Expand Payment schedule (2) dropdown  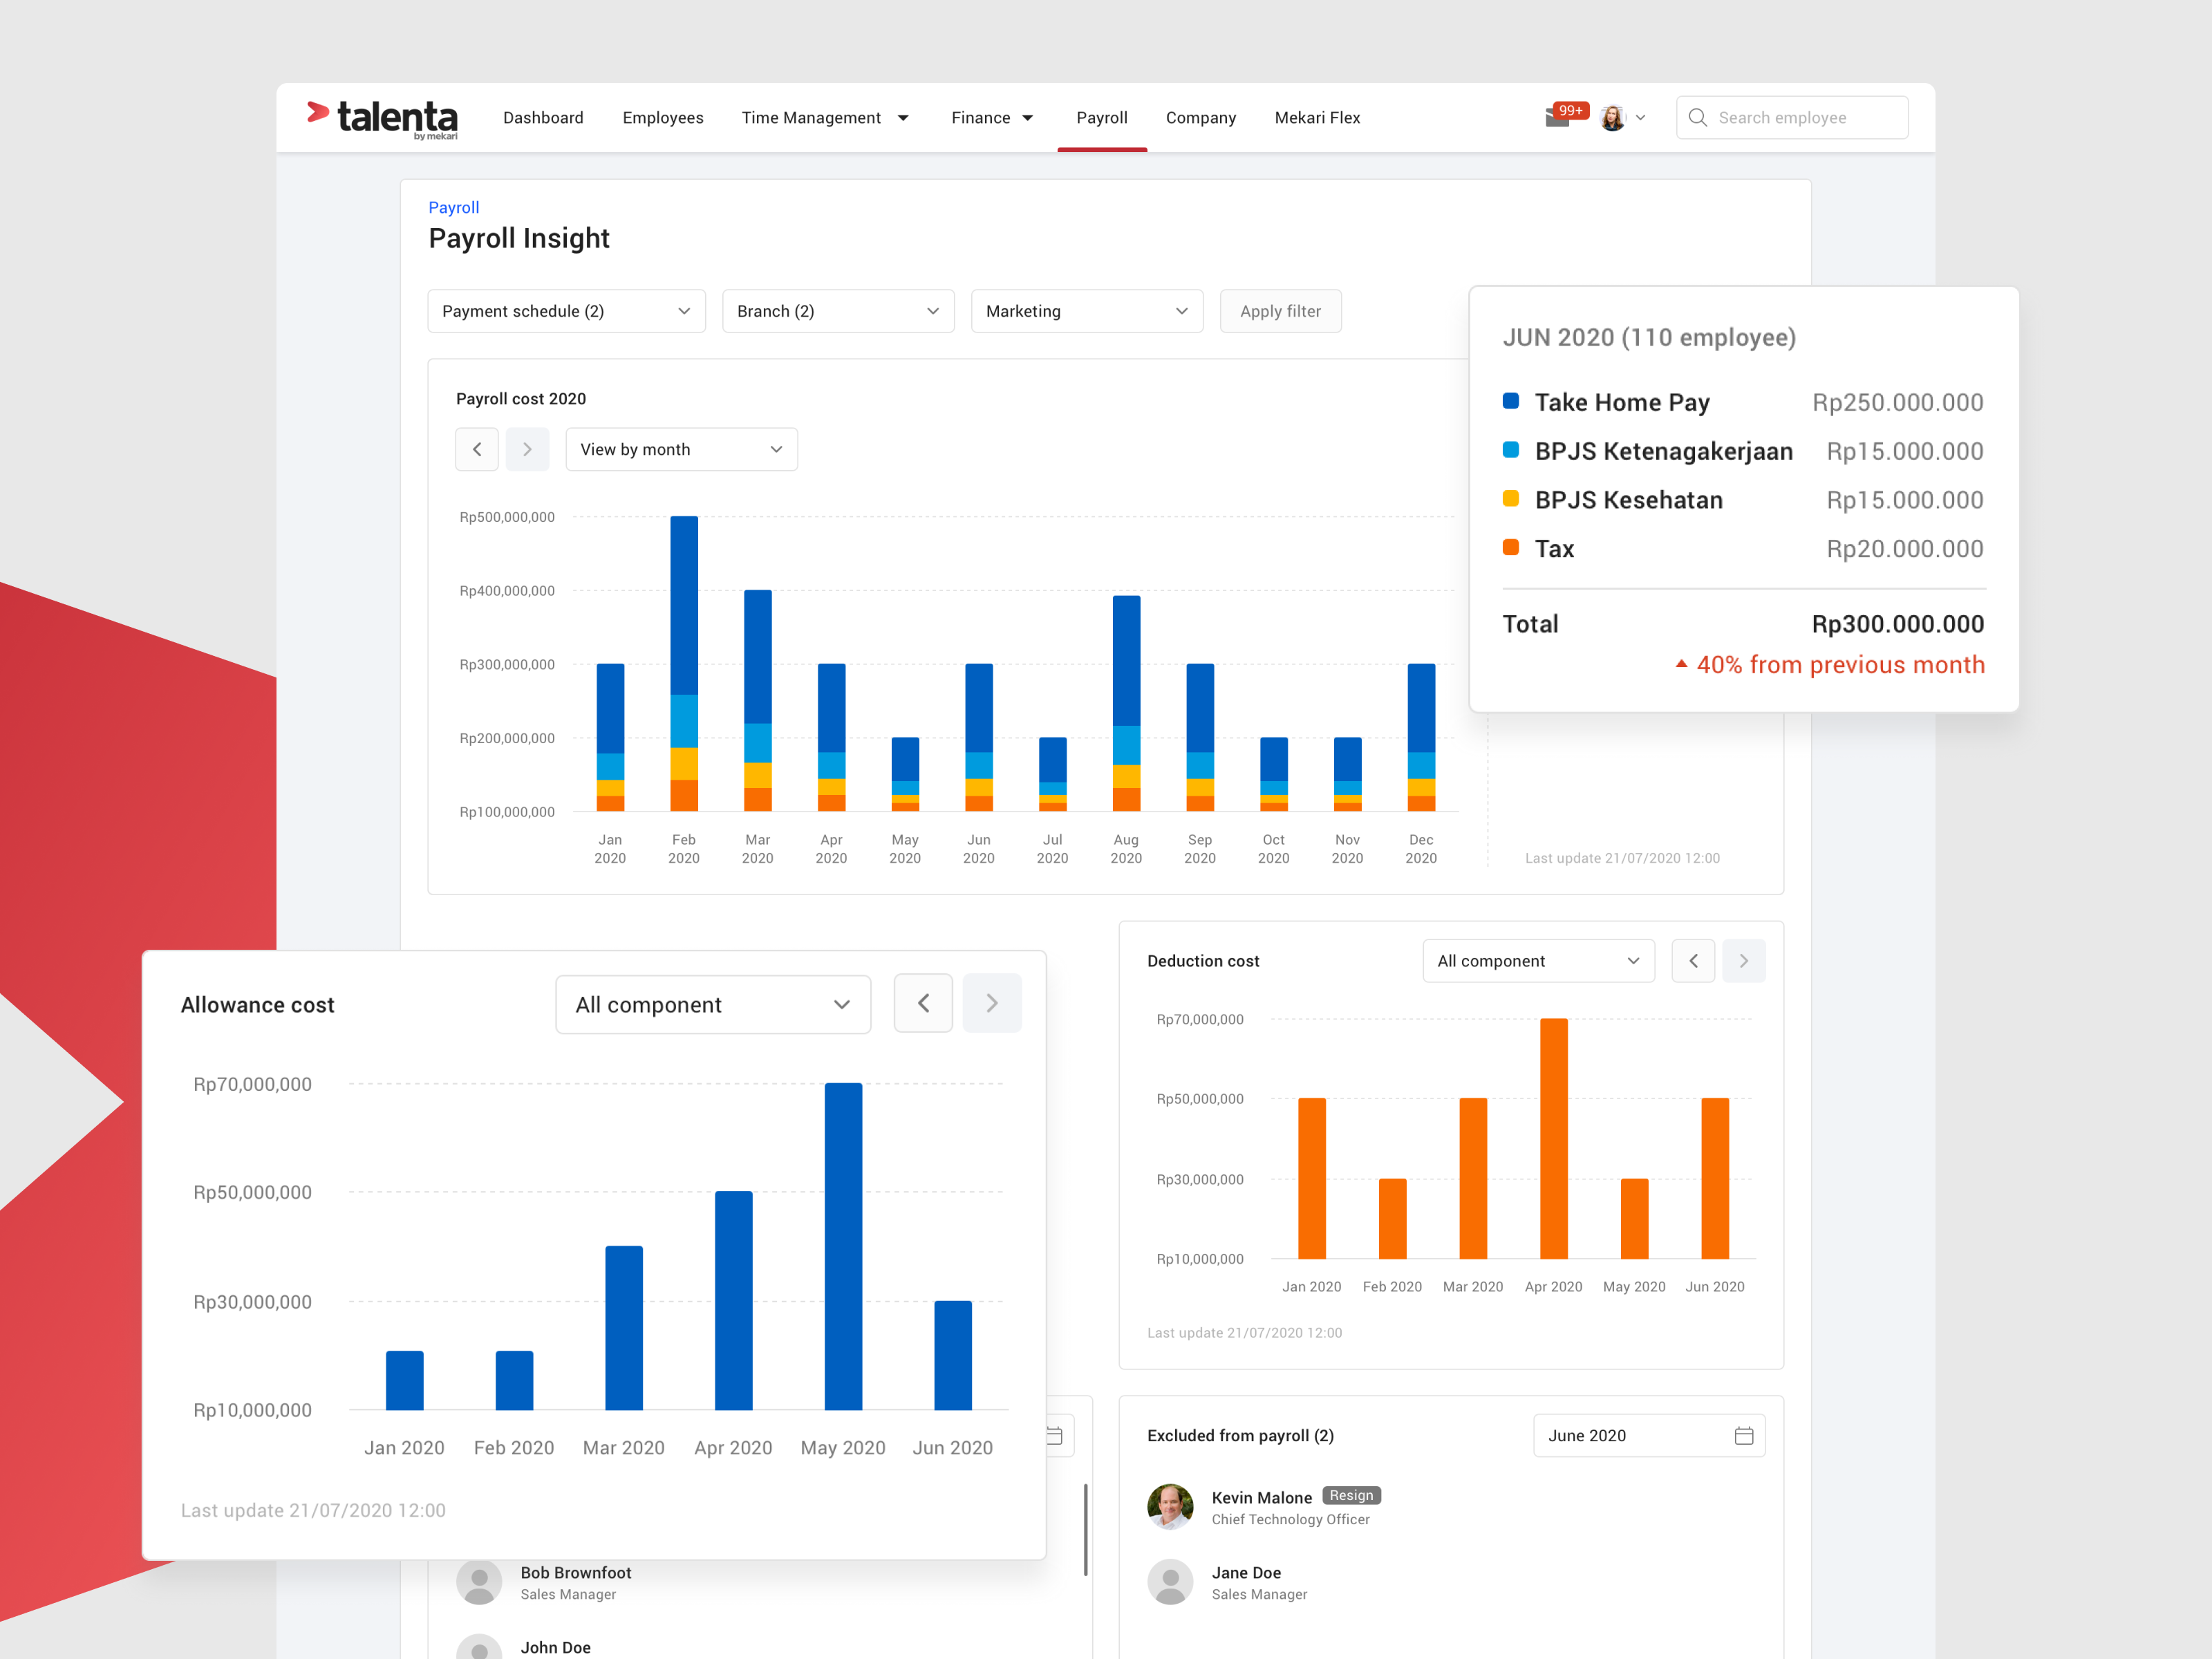(x=566, y=311)
